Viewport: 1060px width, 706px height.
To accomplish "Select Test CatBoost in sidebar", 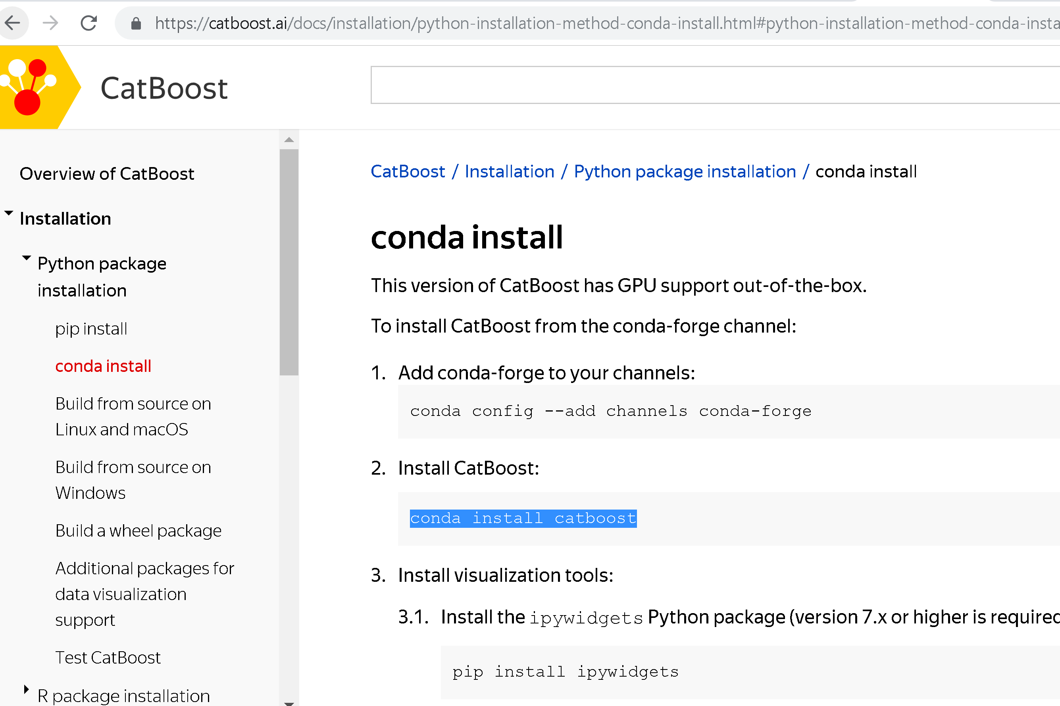I will click(x=108, y=657).
